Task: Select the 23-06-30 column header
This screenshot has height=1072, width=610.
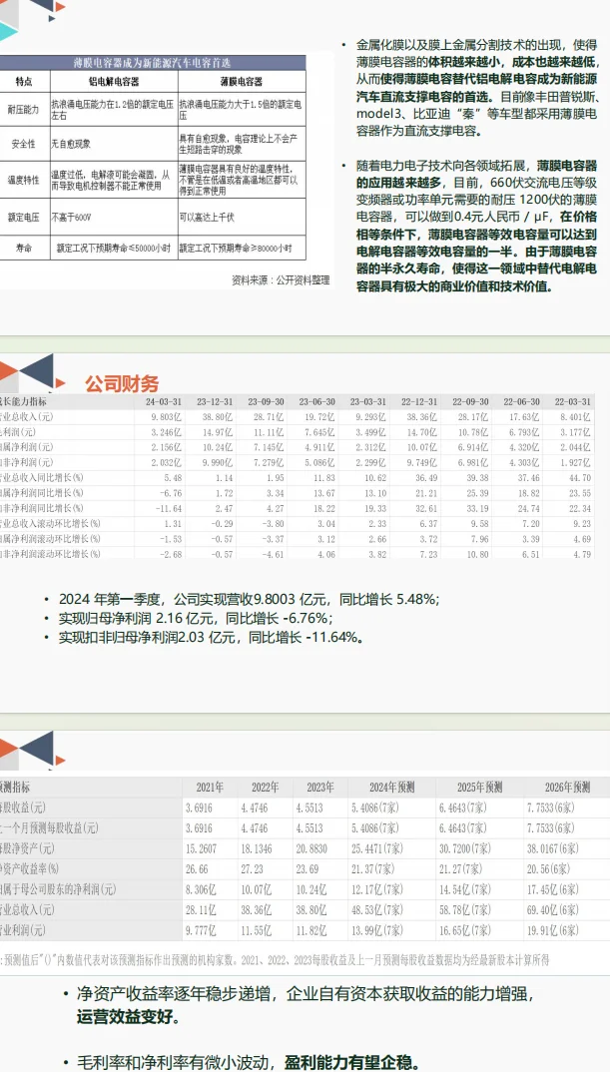Action: [x=316, y=401]
